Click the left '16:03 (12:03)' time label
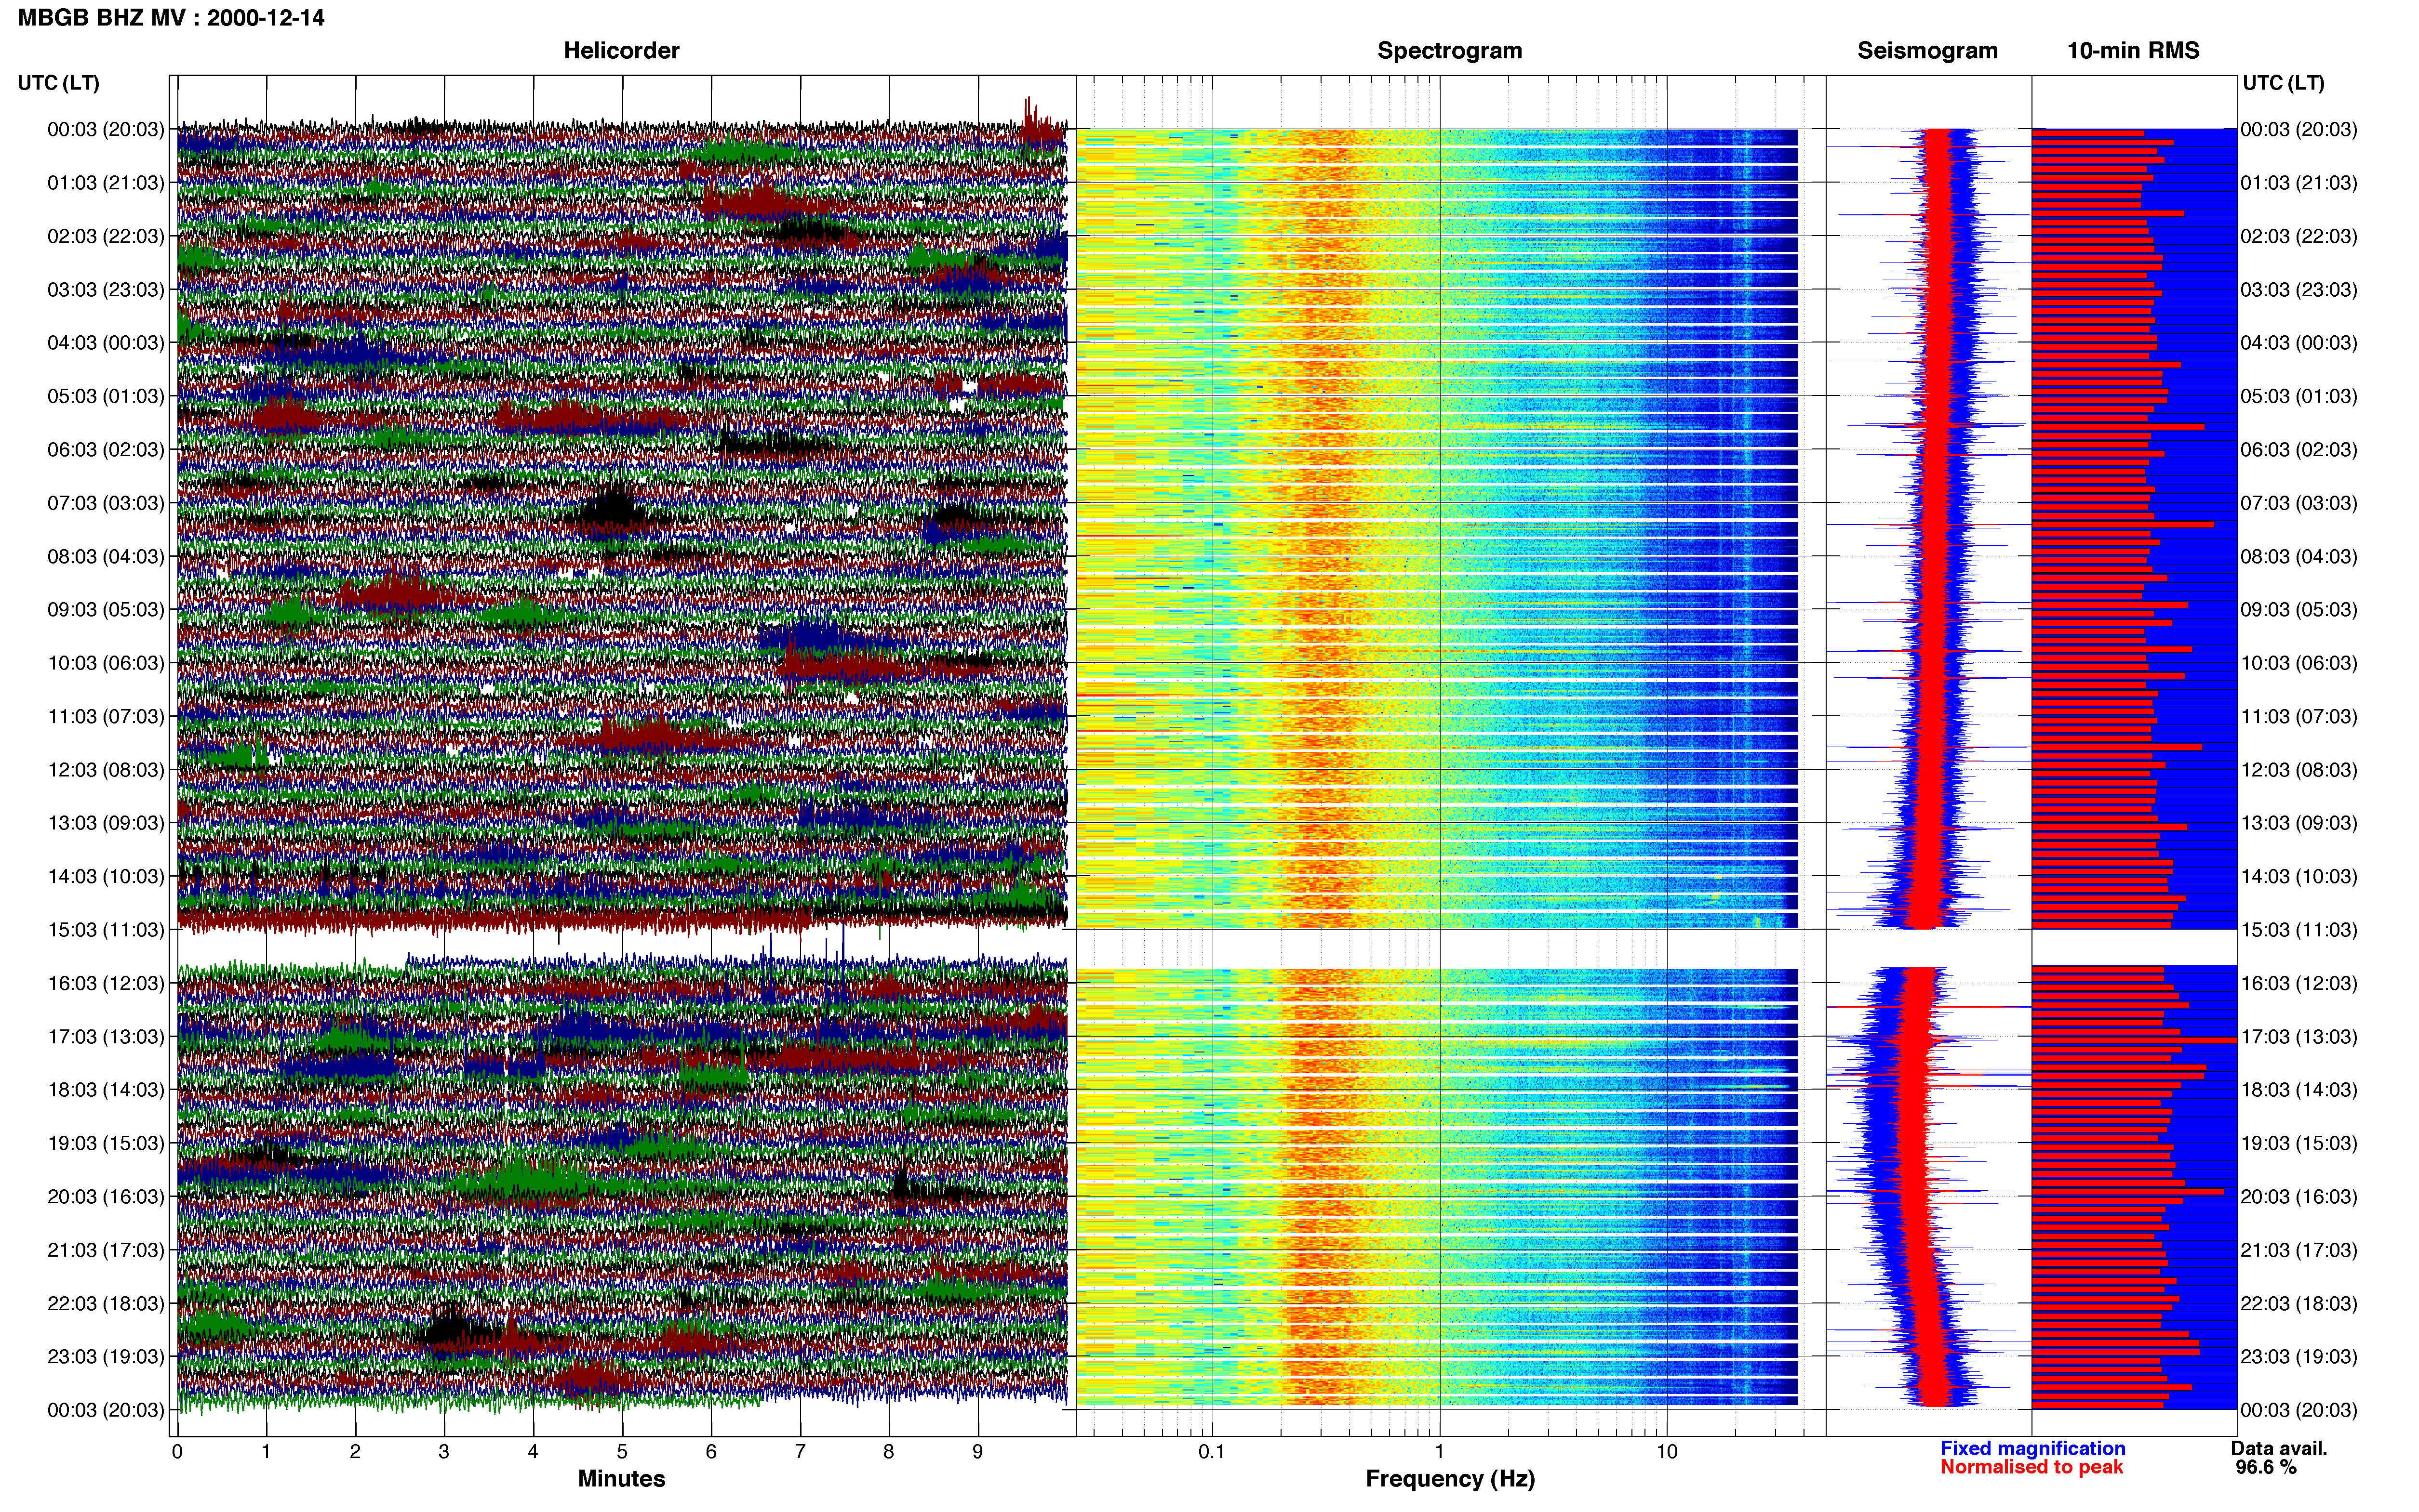 (x=105, y=983)
